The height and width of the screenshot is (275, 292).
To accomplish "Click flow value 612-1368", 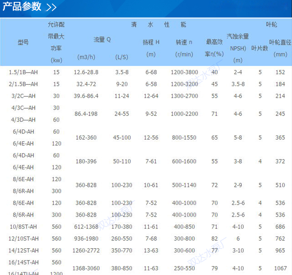I will [x=86, y=227].
